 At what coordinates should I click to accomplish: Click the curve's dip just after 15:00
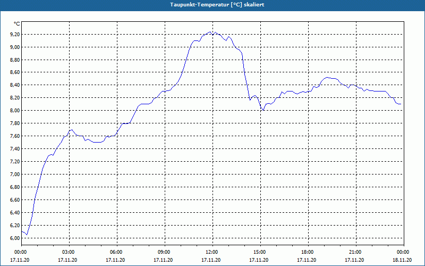(263, 110)
